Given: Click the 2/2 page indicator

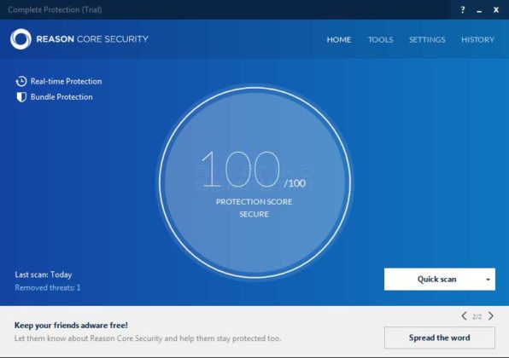Looking at the screenshot, I should [x=477, y=316].
